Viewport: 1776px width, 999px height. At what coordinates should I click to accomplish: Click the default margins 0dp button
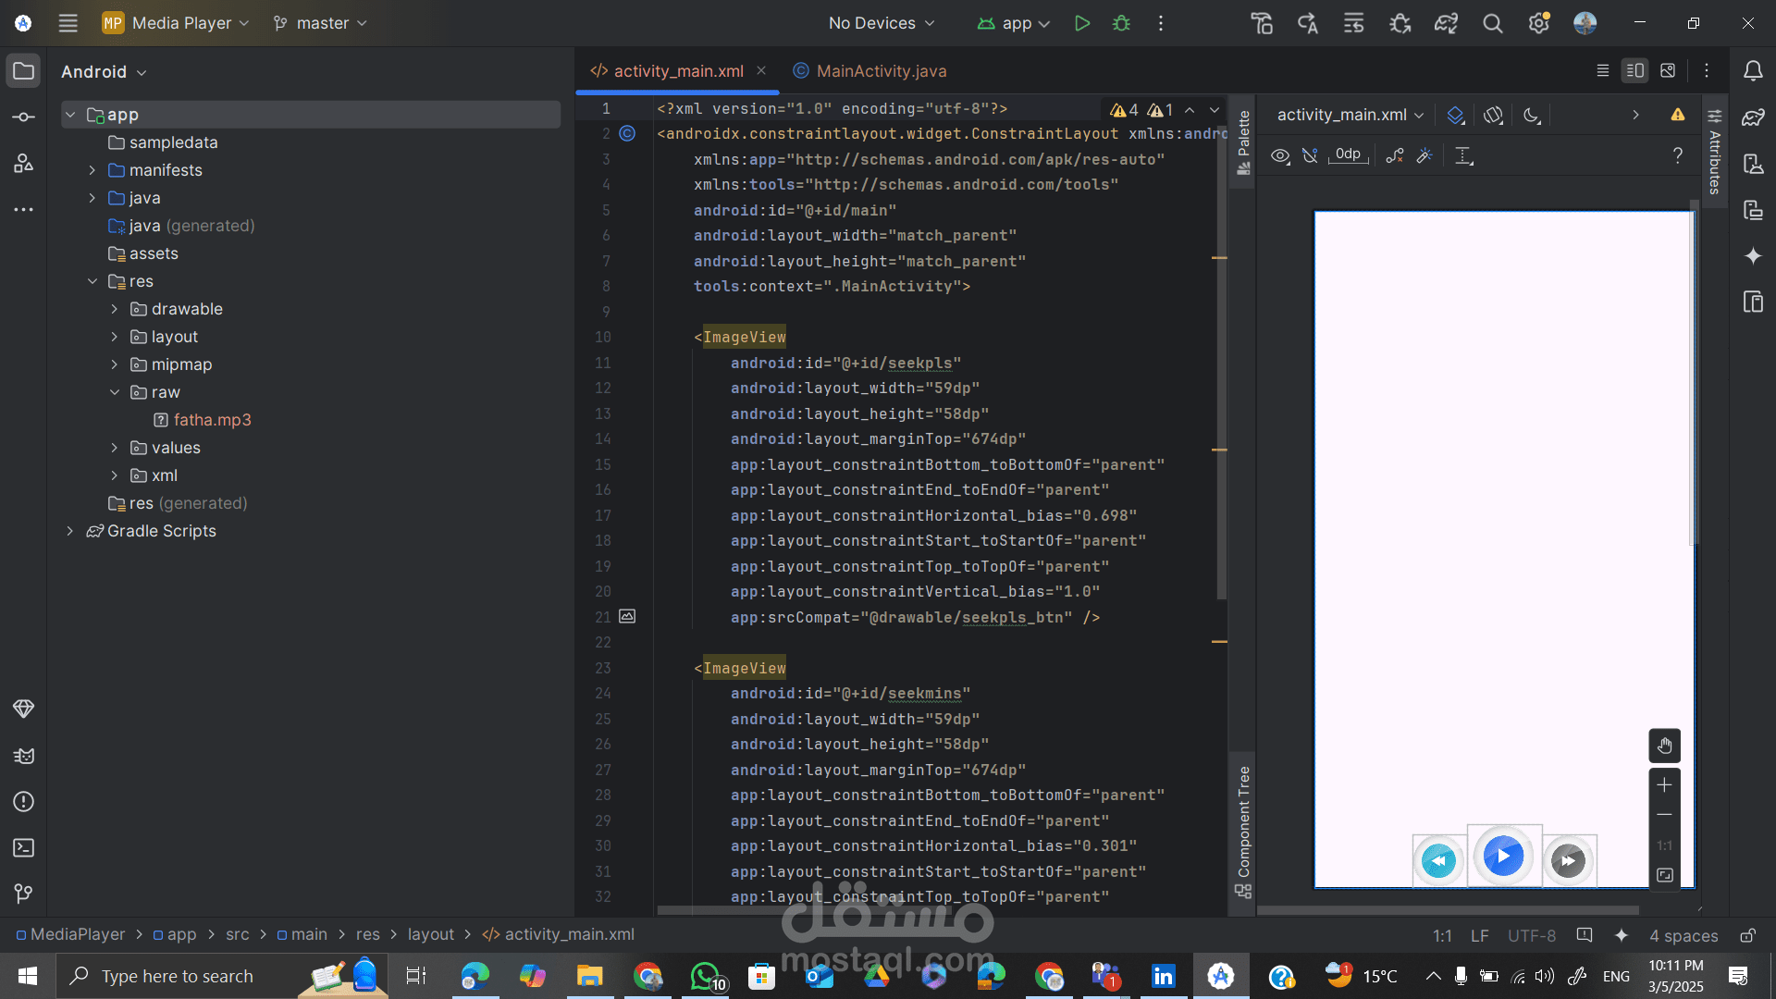[x=1348, y=154]
